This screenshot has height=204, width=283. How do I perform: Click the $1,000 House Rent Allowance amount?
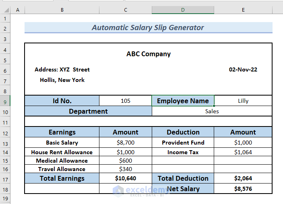click(126, 152)
